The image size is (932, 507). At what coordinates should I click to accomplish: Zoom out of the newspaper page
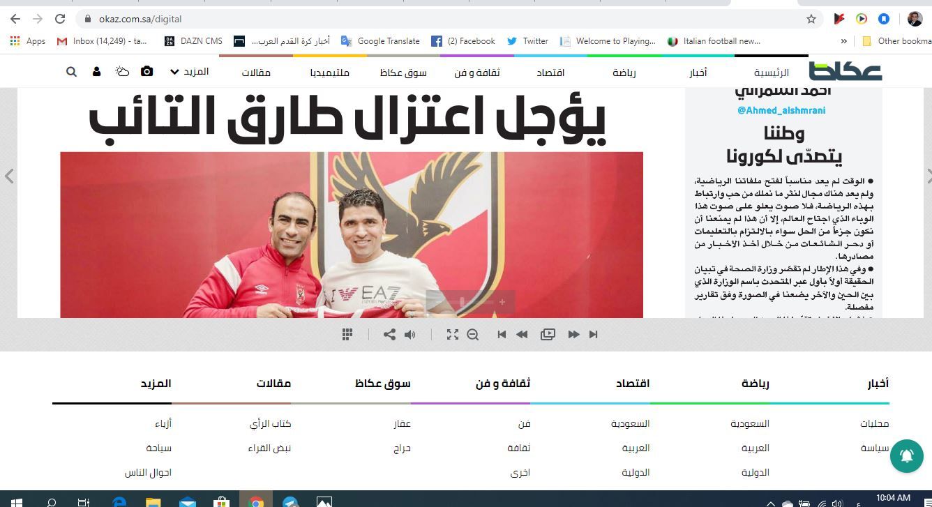click(473, 334)
